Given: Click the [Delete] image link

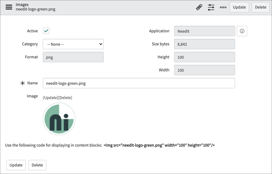Looking at the screenshot, I should click(x=65, y=97).
